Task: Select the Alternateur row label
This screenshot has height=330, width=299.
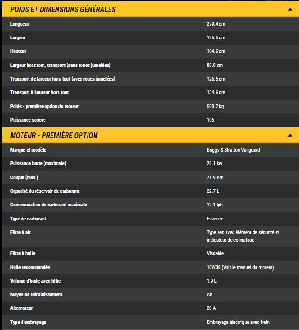Action: (x=22, y=308)
